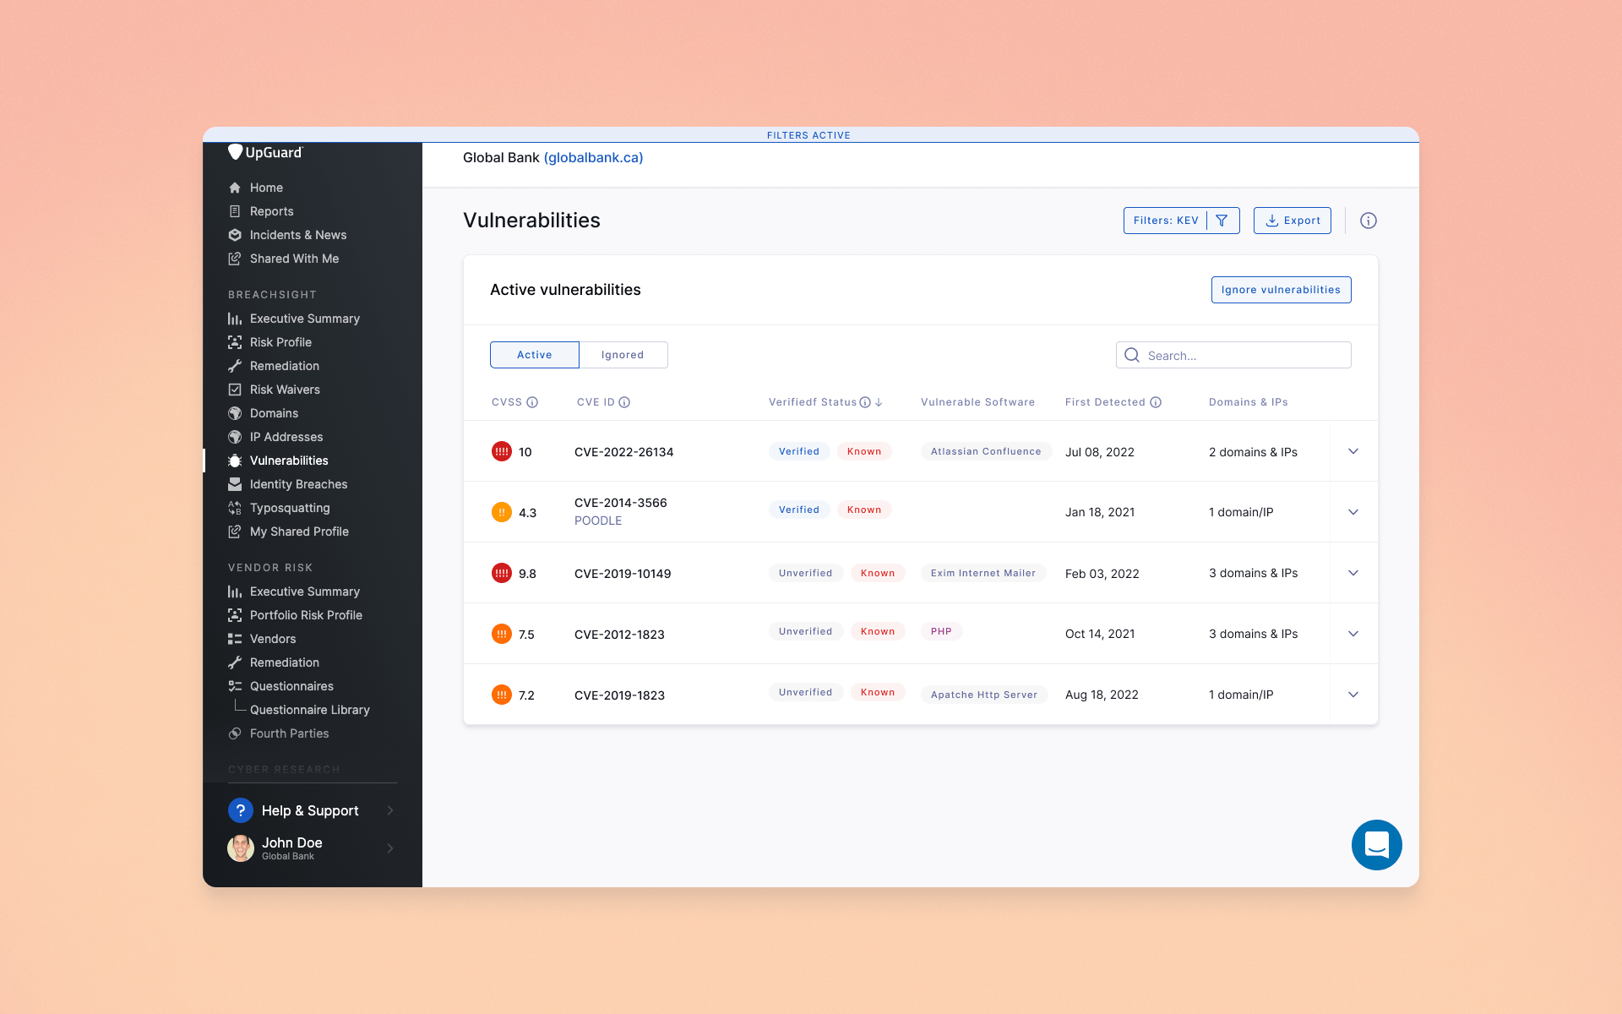Screen dimensions: 1622x1014
Task: Click PHP software tag
Action: (941, 631)
